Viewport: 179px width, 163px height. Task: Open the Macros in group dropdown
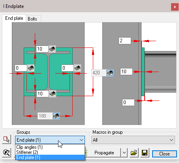(x=133, y=140)
